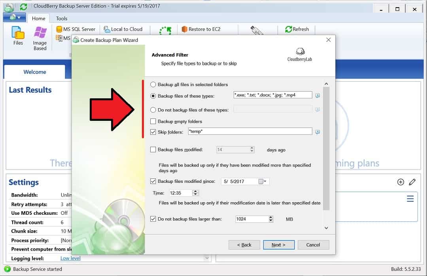Click the file types input field
Image resolution: width=427 pixels, height=276 pixels.
coord(272,95)
